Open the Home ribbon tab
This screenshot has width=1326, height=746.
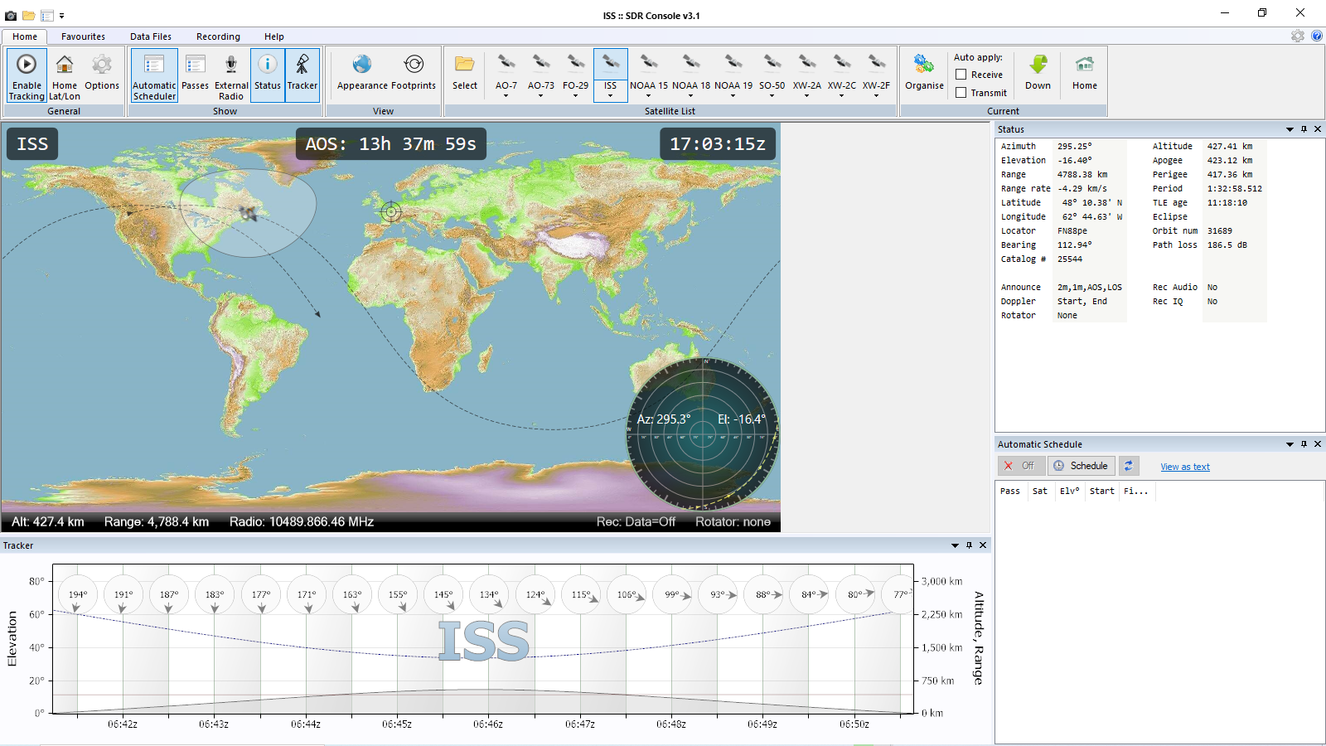[x=25, y=36]
